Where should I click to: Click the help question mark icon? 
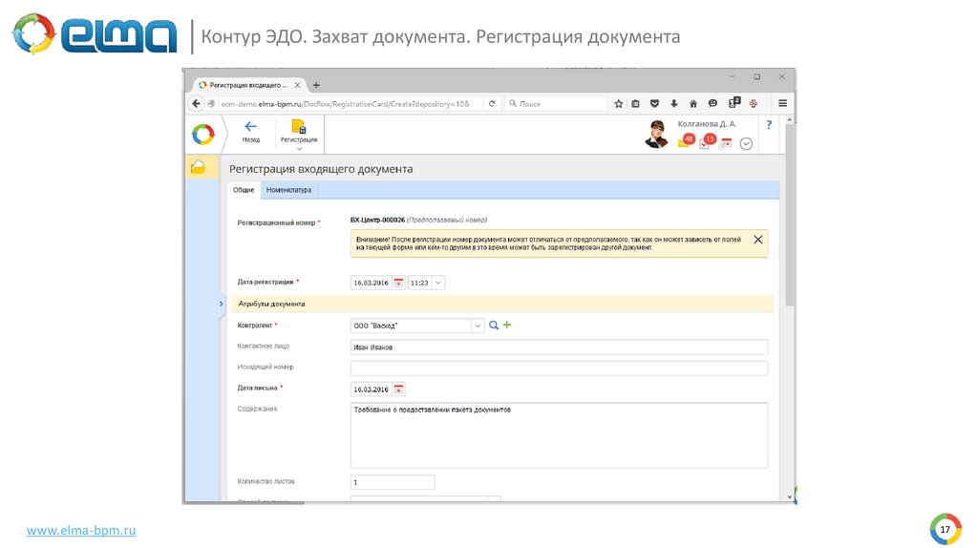(768, 125)
